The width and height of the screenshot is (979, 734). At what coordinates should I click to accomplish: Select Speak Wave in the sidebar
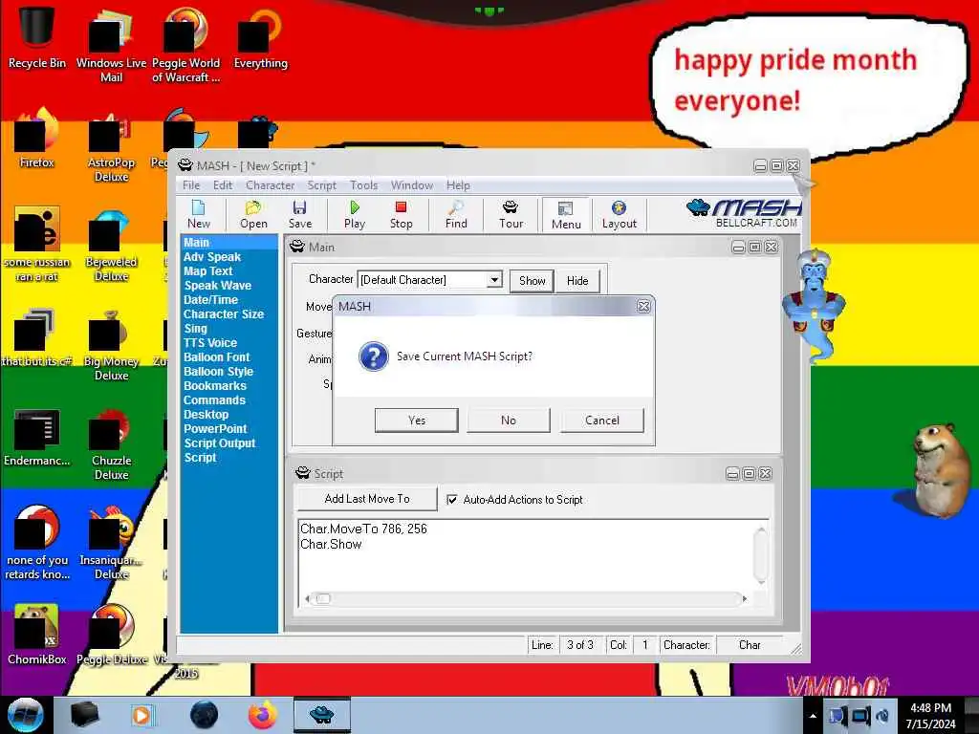[x=217, y=285]
